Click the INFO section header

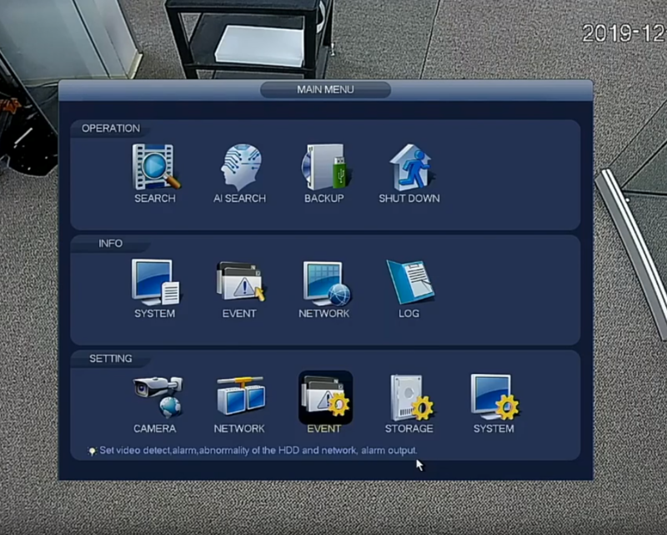coord(111,243)
